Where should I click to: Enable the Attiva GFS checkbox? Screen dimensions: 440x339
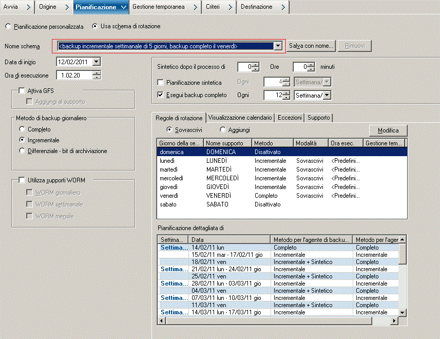click(22, 90)
